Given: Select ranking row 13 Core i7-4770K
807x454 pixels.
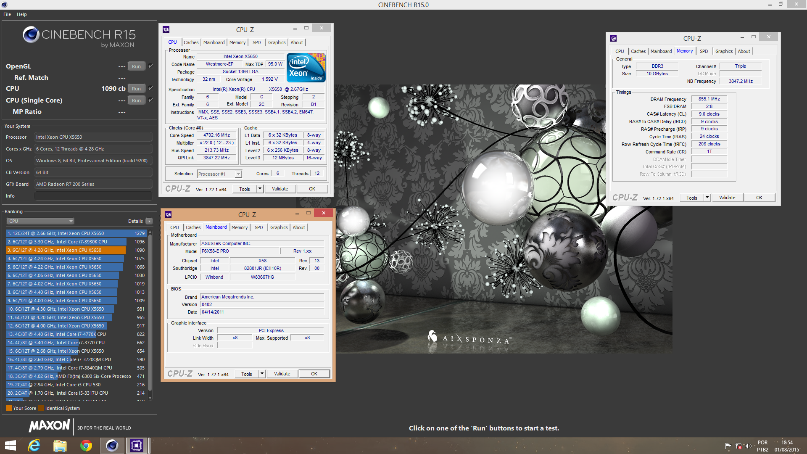Looking at the screenshot, I should 76,334.
